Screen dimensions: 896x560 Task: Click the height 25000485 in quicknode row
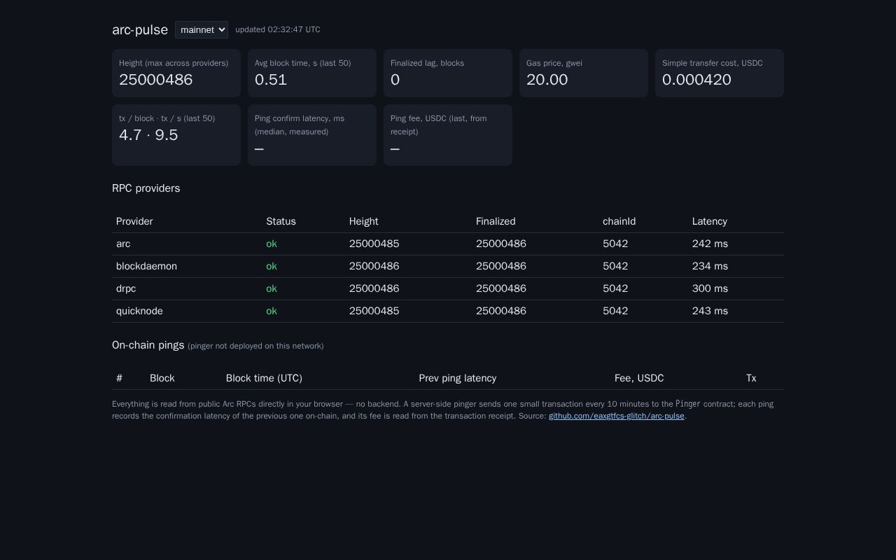[x=374, y=311]
